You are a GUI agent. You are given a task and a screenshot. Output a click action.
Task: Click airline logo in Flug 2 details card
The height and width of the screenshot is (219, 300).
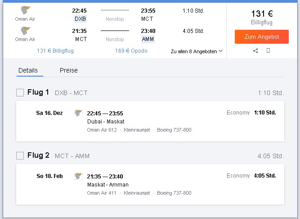78,176
